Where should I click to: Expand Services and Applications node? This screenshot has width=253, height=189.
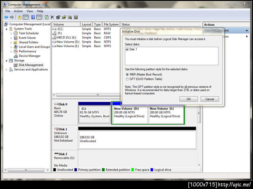(7, 70)
